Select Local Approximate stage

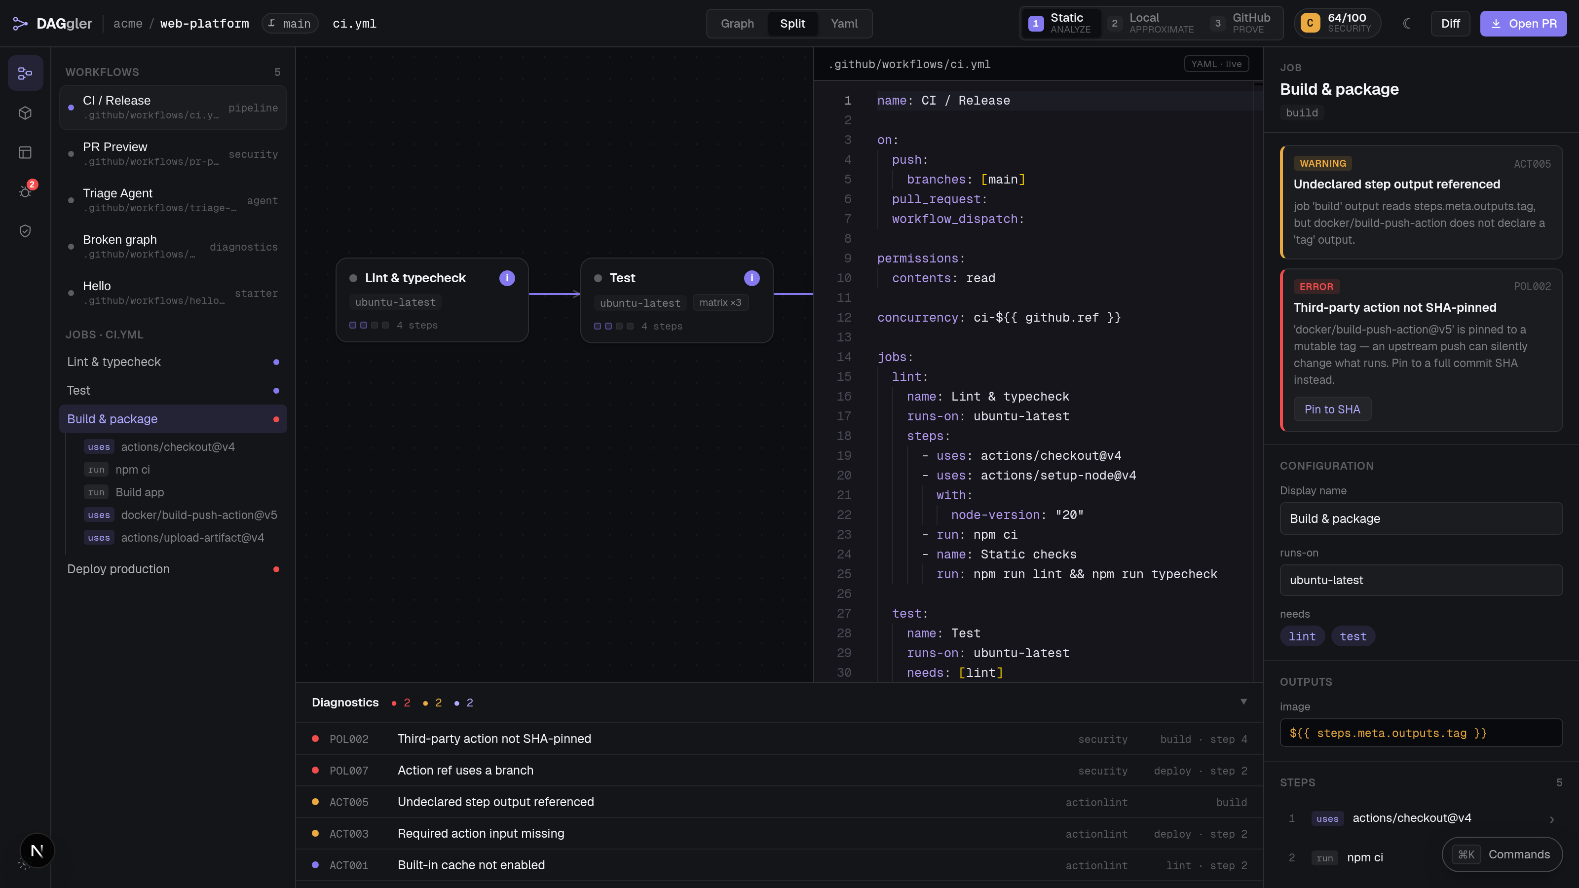tap(1152, 23)
